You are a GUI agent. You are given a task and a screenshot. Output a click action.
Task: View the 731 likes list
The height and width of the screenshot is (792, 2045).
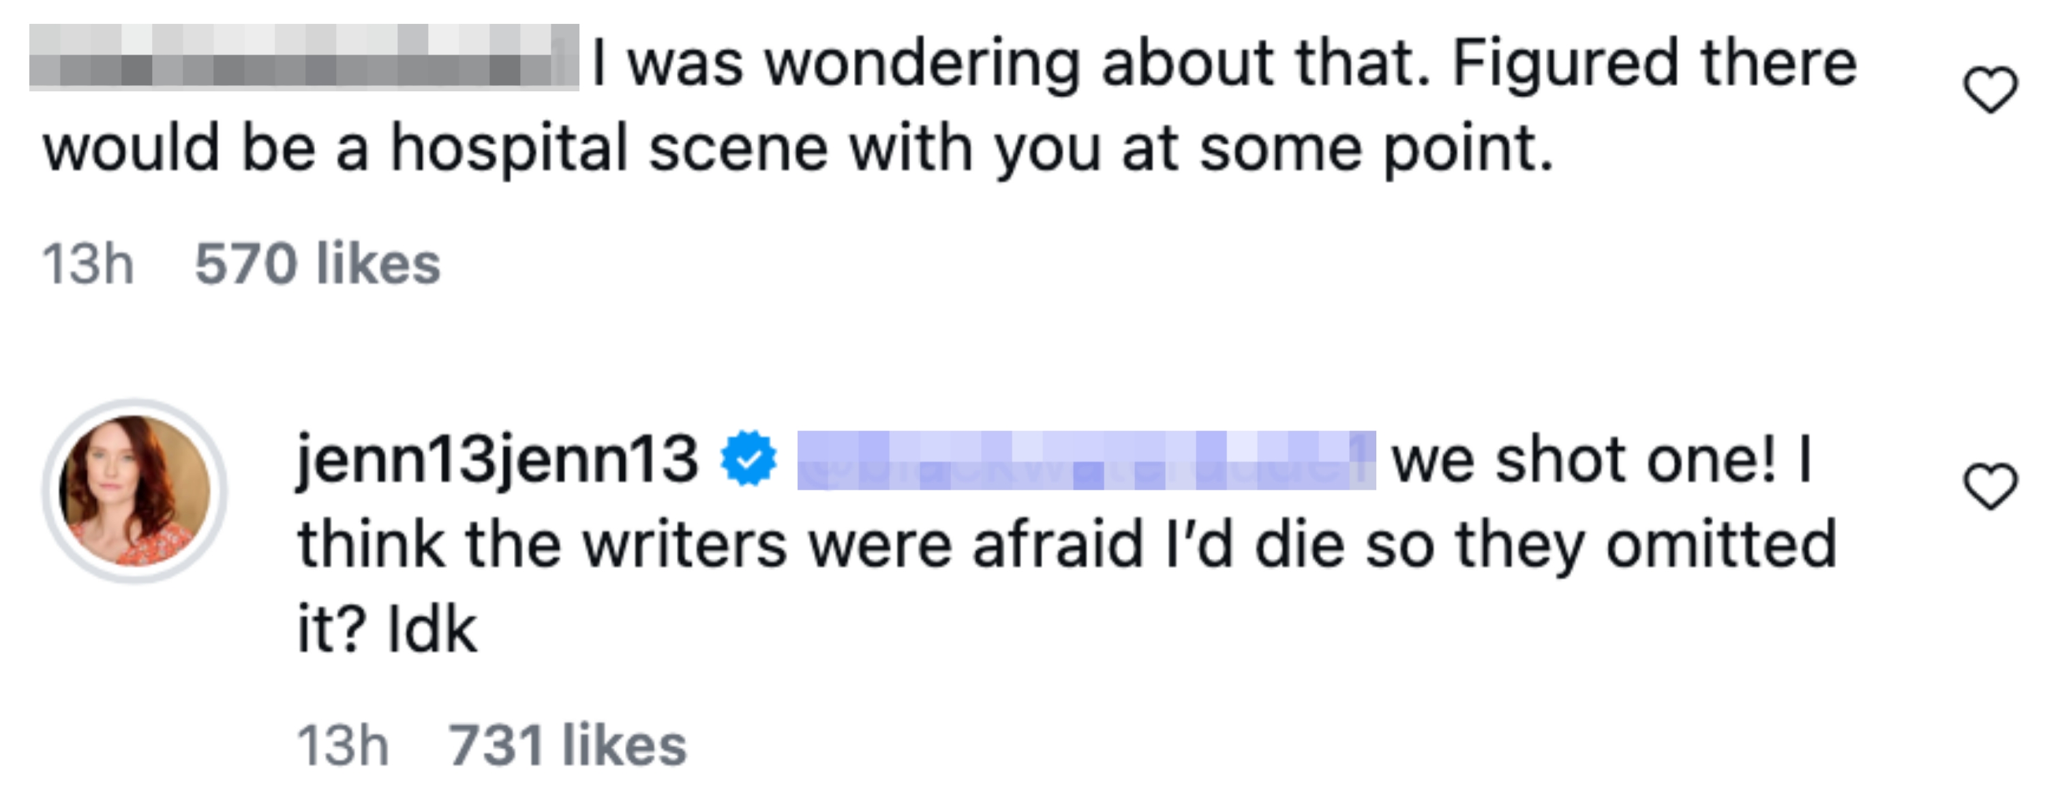click(x=568, y=745)
